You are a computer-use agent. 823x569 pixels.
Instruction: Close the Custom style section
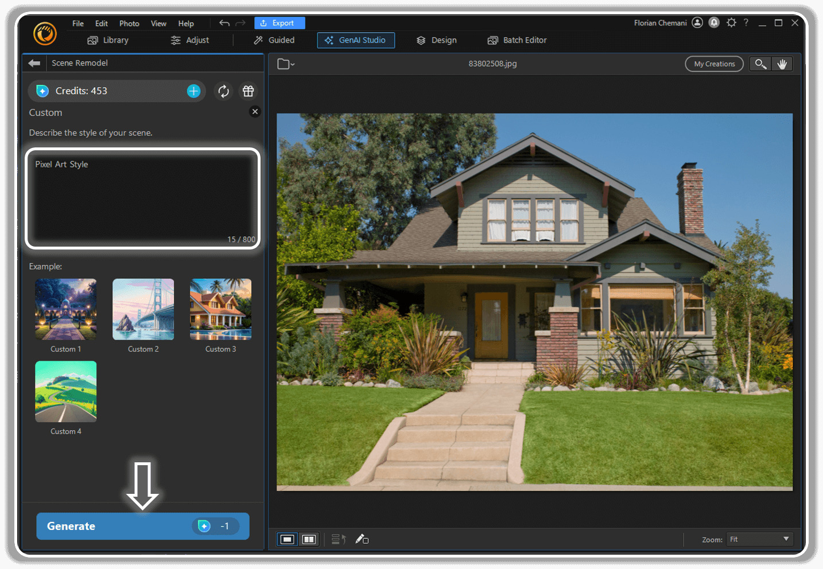tap(255, 112)
